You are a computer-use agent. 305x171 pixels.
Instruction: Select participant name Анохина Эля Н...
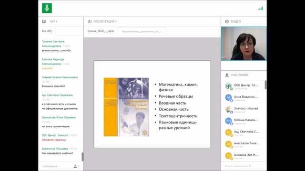[x=246, y=155]
